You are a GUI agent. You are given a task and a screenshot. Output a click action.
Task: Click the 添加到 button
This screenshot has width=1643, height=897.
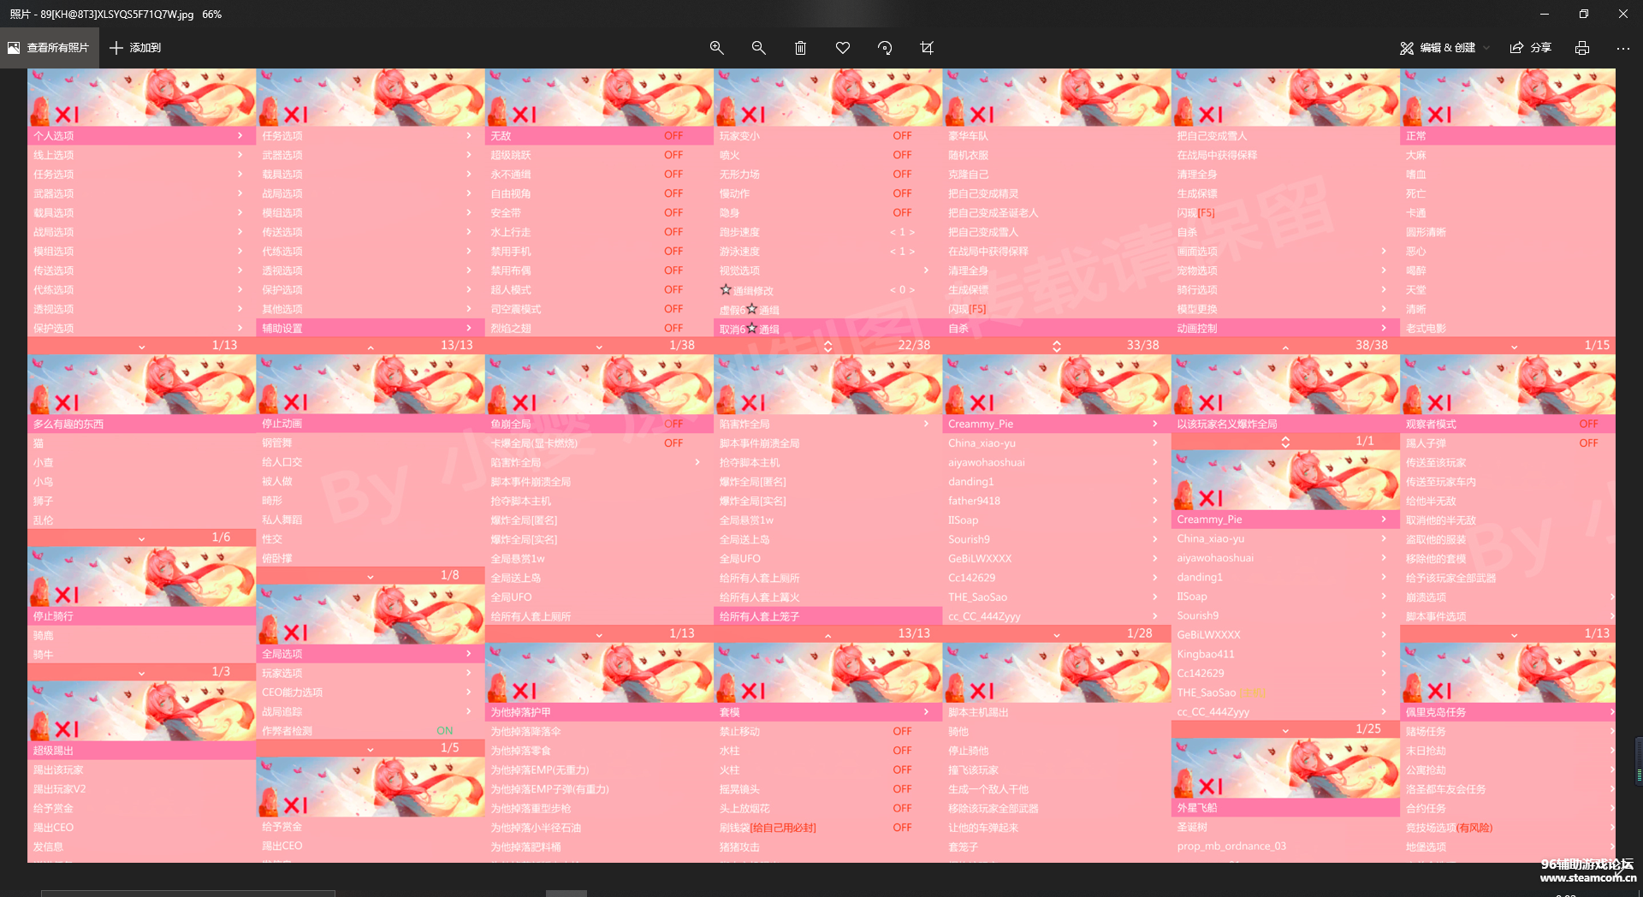pos(135,48)
